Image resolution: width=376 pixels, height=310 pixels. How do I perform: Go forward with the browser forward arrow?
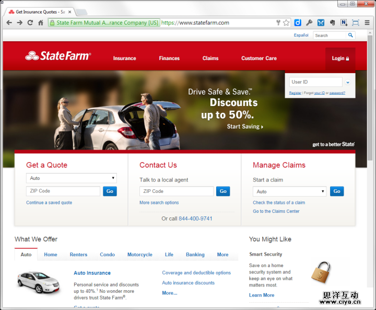pyautogui.click(x=20, y=23)
